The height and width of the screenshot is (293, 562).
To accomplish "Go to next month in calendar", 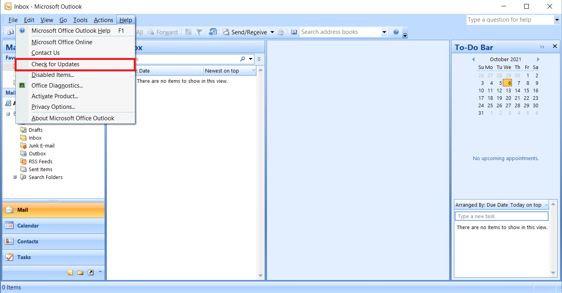I will pyautogui.click(x=538, y=60).
